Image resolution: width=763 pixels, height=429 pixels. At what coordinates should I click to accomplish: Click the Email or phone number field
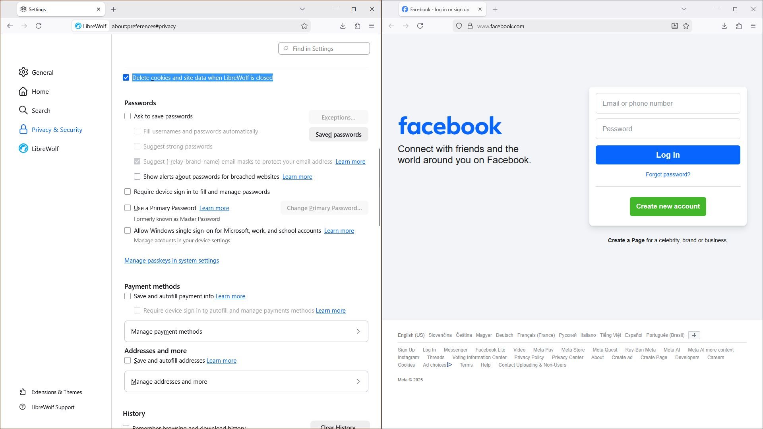(x=668, y=103)
